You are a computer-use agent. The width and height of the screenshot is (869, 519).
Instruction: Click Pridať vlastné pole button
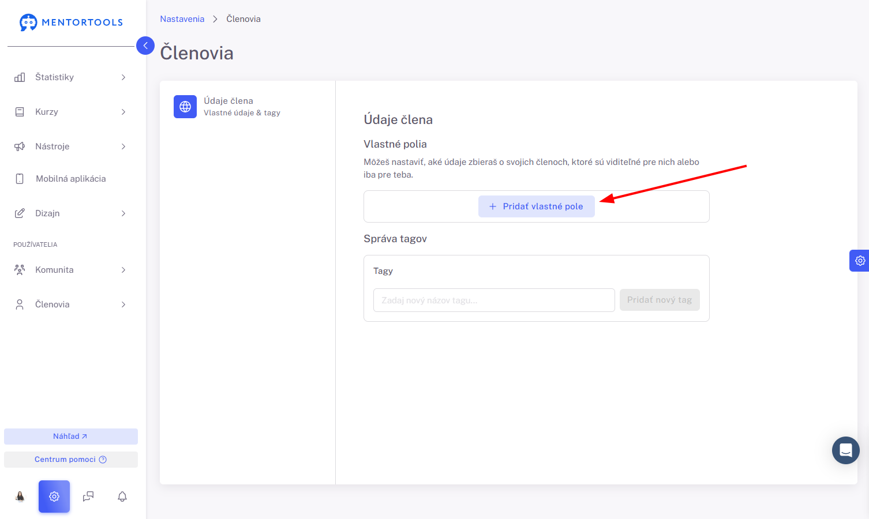click(537, 206)
